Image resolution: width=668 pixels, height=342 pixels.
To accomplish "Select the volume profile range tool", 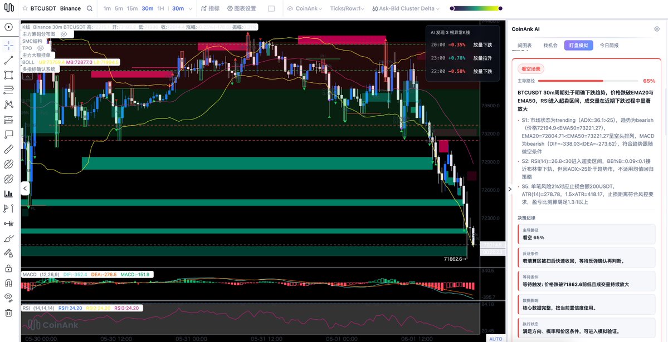I will point(8,209).
